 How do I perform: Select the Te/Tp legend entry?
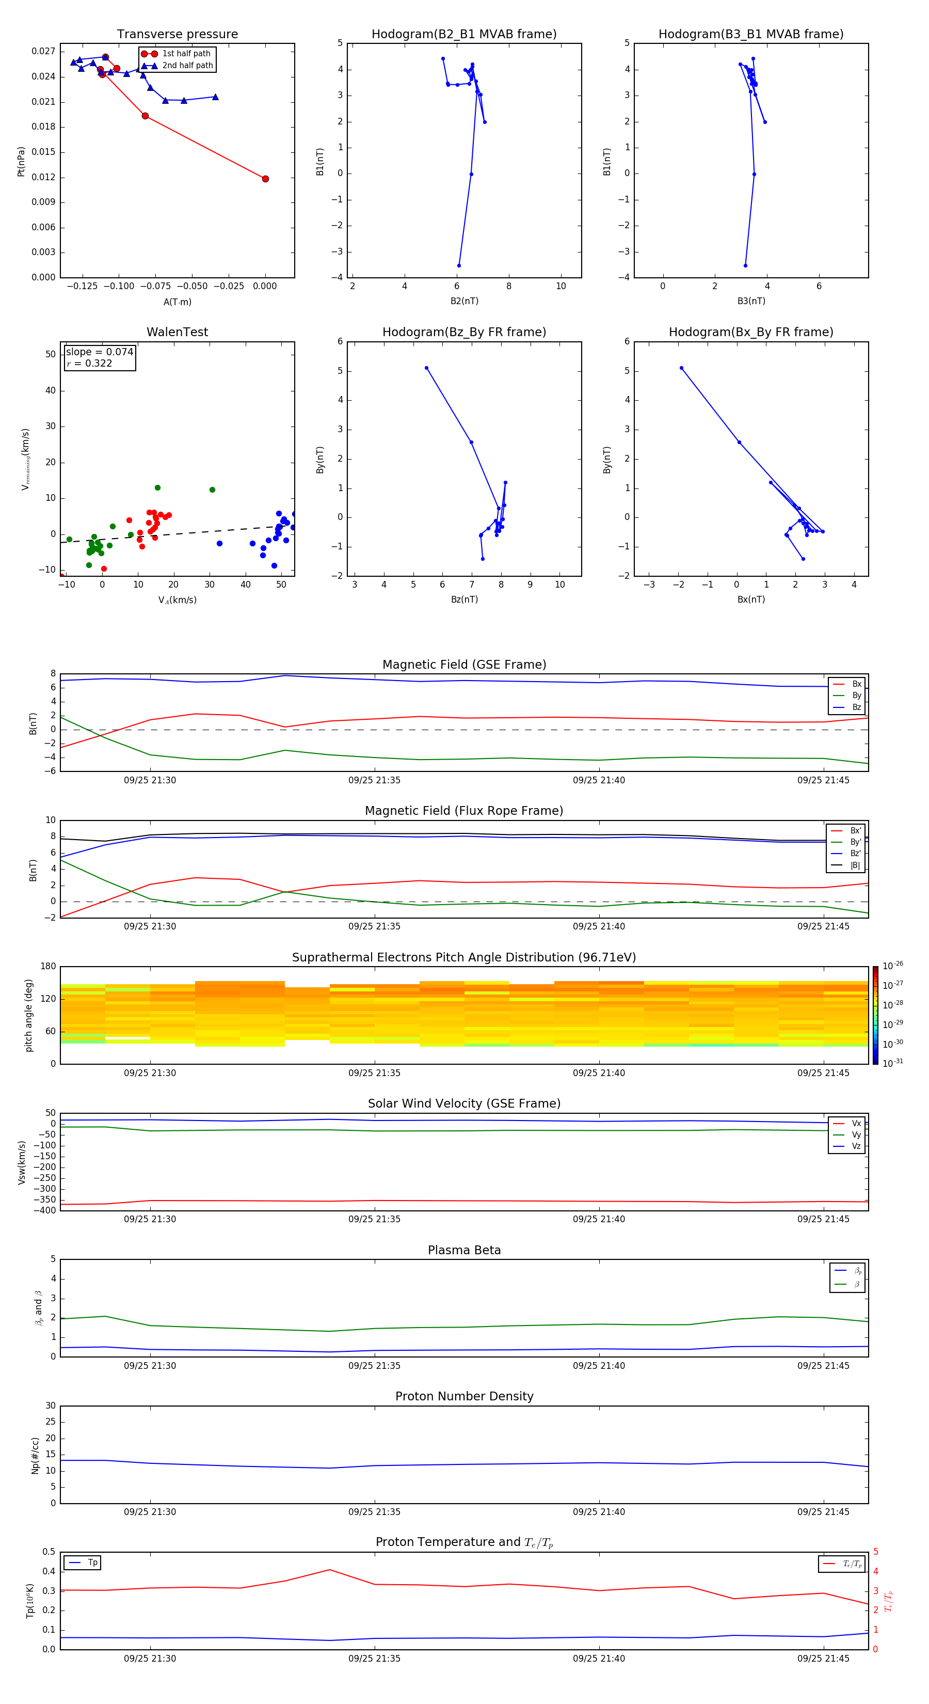[842, 1564]
